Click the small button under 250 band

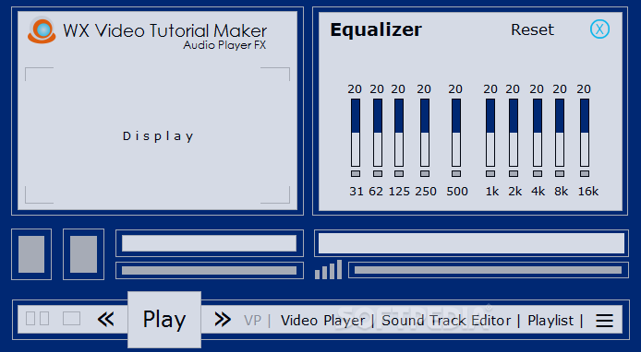point(425,174)
